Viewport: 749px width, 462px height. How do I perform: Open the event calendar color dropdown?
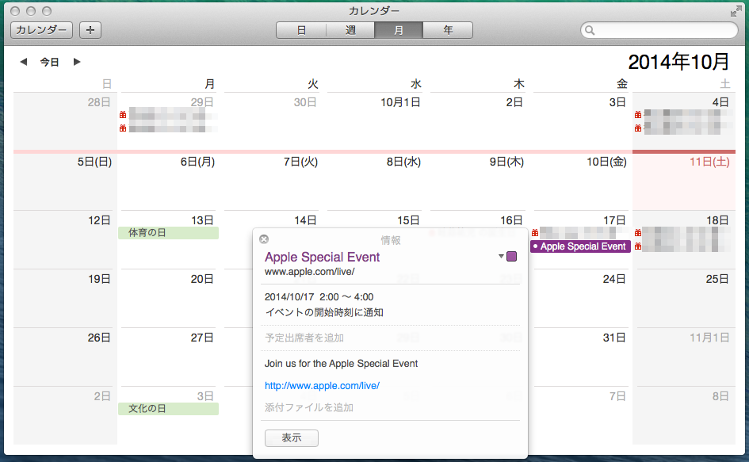[501, 257]
